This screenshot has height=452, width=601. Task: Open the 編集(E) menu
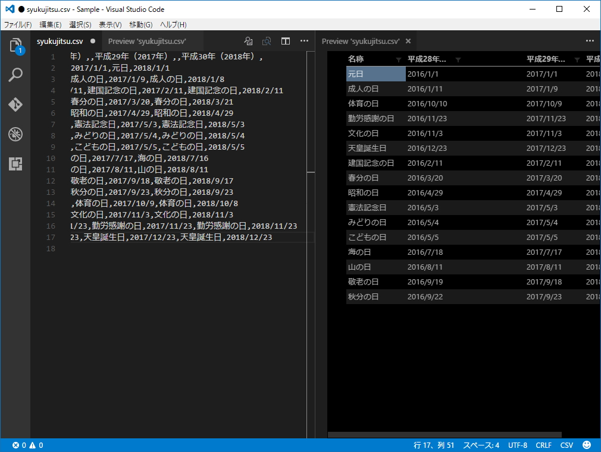pyautogui.click(x=50, y=24)
